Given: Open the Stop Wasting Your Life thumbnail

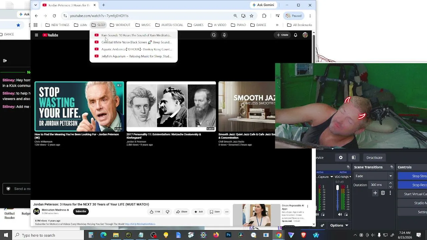Looking at the screenshot, I should point(79,107).
